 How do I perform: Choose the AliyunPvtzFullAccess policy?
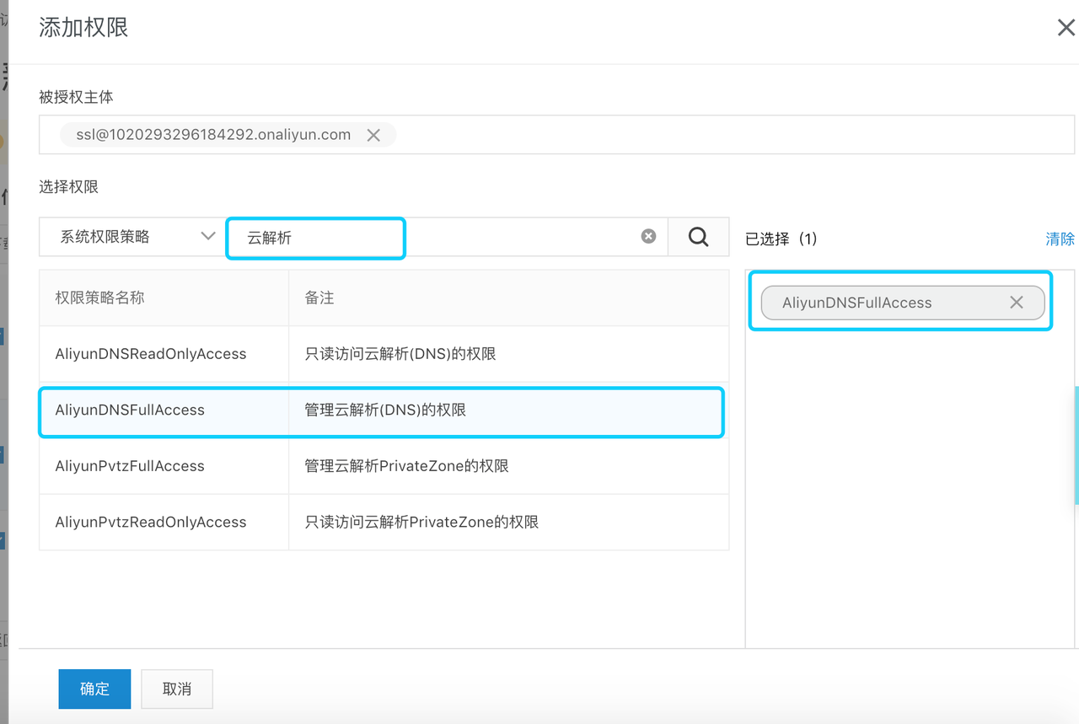click(x=130, y=466)
